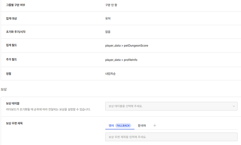The width and height of the screenshot is (241, 145).
Task: Switch to the 한국어 tab
Action: tap(142, 126)
